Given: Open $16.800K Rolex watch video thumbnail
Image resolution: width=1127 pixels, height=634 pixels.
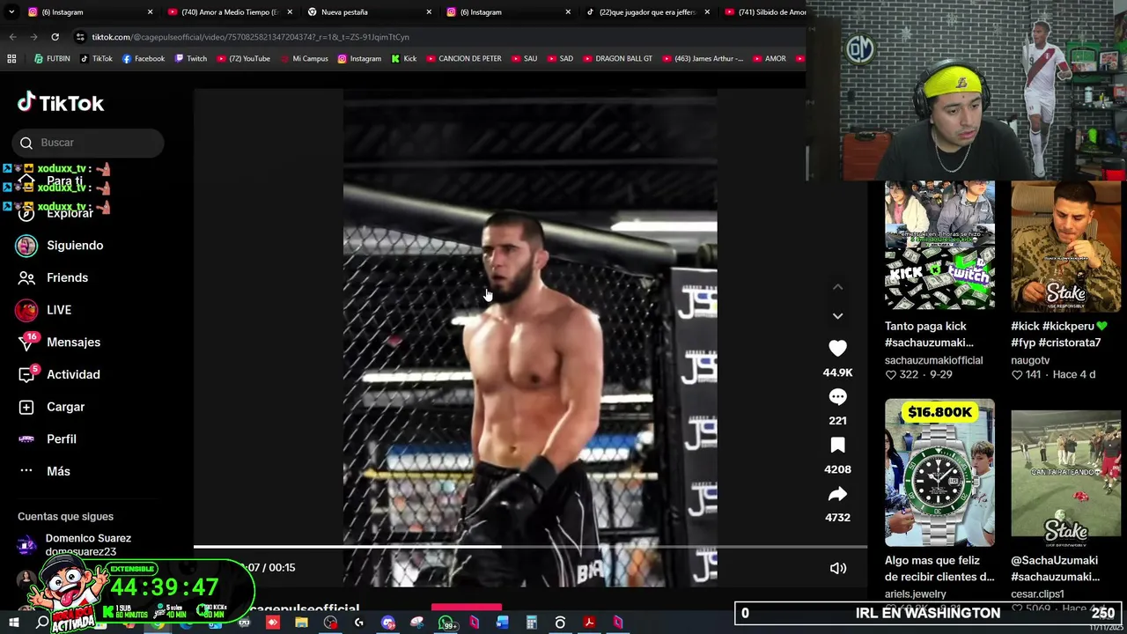Looking at the screenshot, I should pyautogui.click(x=939, y=473).
